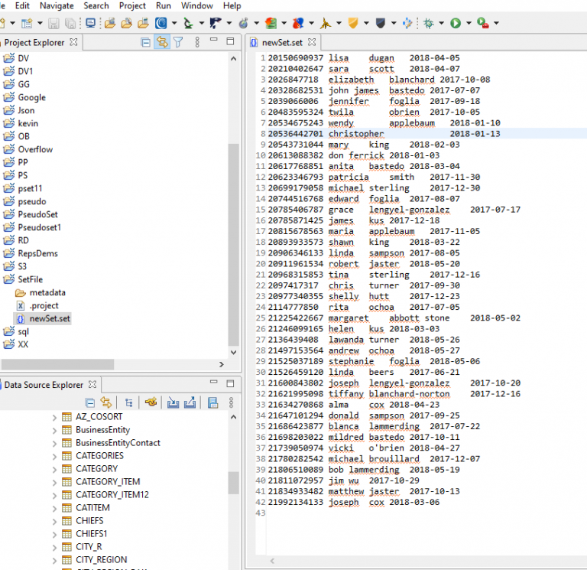The width and height of the screenshot is (587, 570).
Task: Open Project Explorer view menu dots
Action: pyautogui.click(x=197, y=42)
